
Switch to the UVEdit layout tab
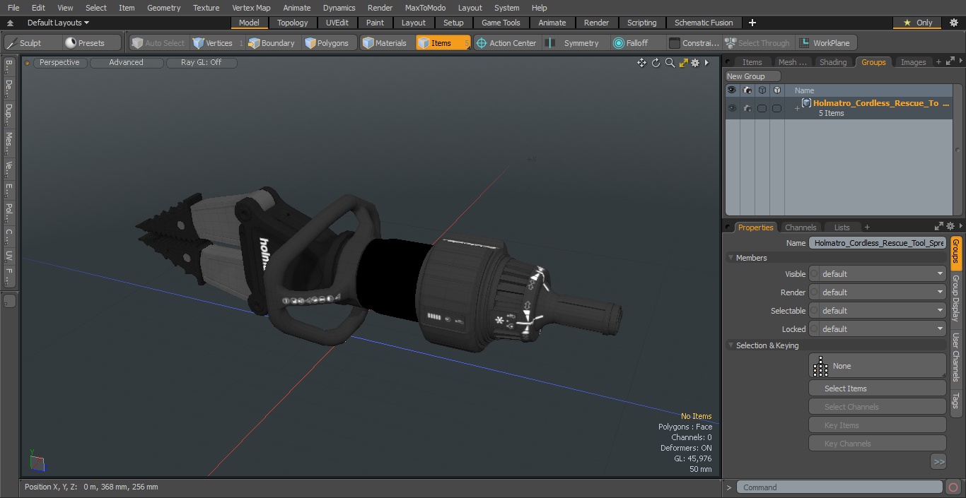tap(337, 23)
